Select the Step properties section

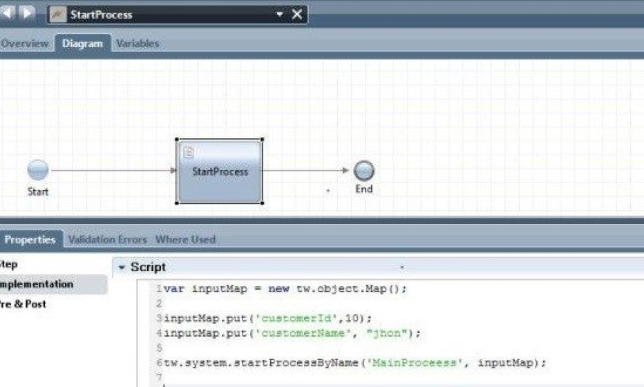pyautogui.click(x=10, y=265)
